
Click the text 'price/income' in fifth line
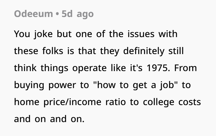point(73,102)
